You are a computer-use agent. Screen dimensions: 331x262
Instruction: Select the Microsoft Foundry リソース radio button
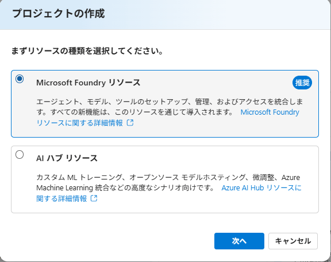click(20, 79)
